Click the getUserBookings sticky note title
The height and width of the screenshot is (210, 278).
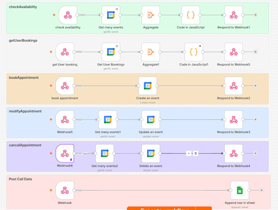(23, 41)
